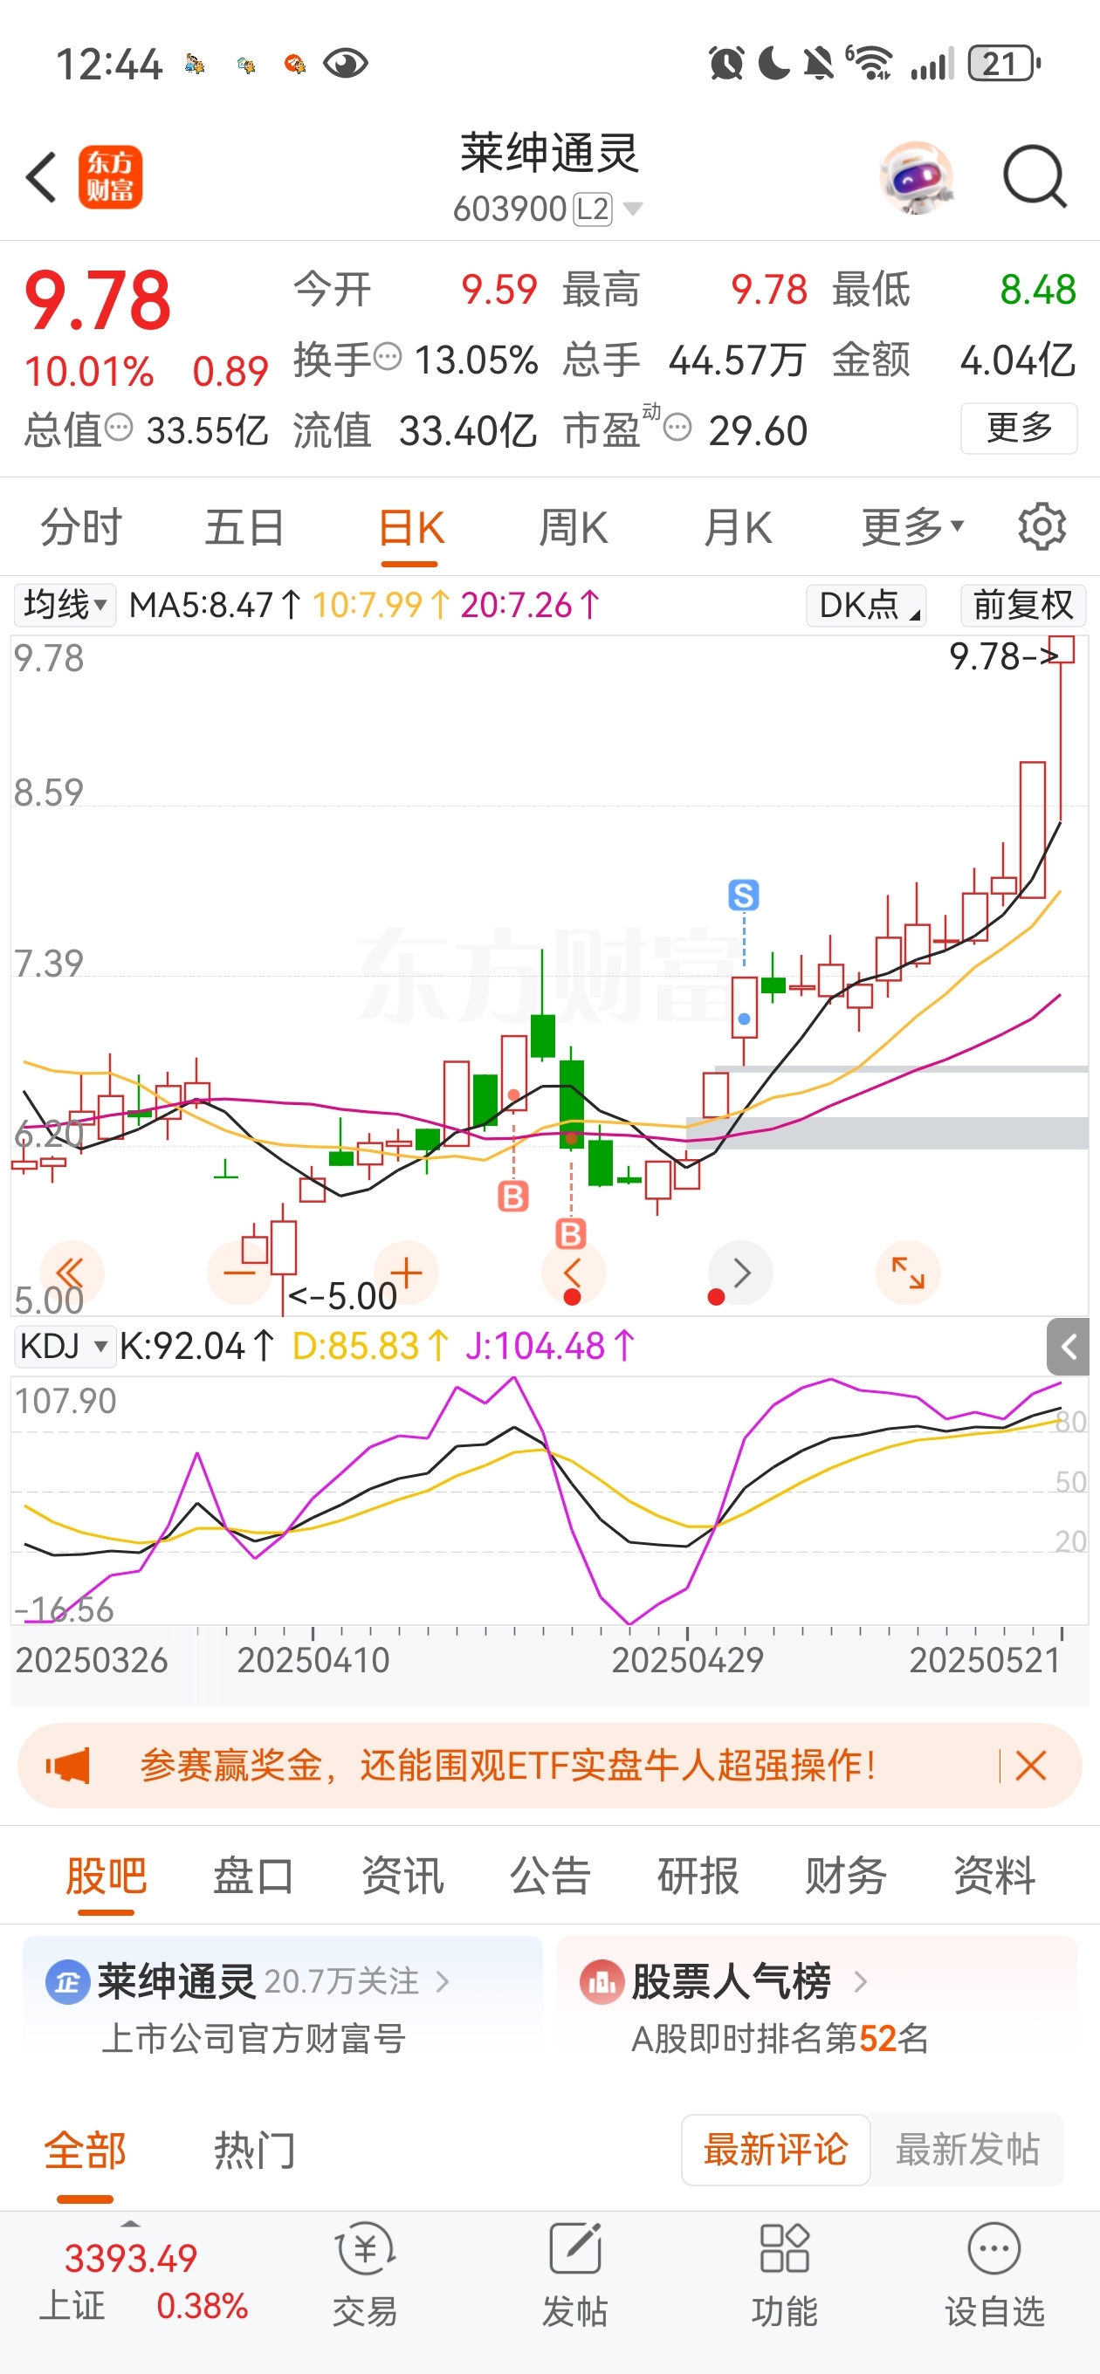Toggle sort to 最新发帖
1100x2374 pixels.
[x=967, y=2149]
